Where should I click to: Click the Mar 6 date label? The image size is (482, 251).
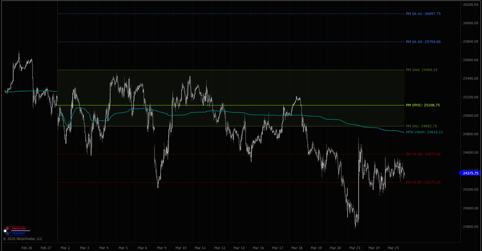pos(143,248)
